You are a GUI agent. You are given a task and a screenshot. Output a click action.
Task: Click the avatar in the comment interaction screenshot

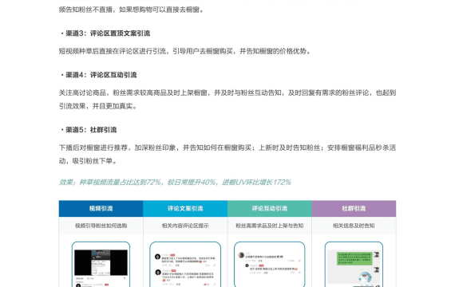point(241,255)
